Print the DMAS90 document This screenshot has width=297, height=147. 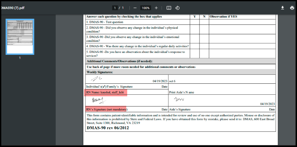292,8
